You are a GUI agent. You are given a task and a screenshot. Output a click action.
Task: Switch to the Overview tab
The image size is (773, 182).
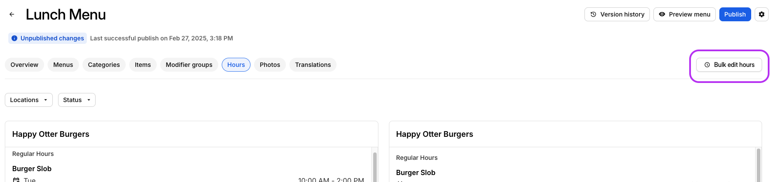coord(24,65)
